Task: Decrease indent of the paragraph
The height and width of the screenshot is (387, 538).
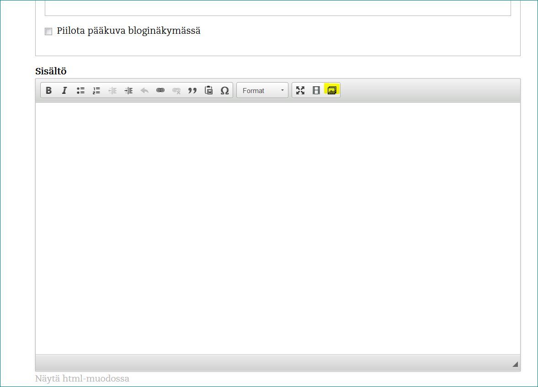Action: (112, 90)
